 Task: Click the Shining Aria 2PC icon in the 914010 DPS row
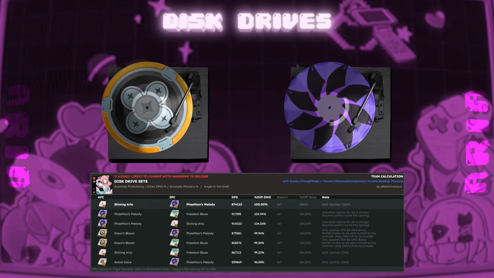174,224
